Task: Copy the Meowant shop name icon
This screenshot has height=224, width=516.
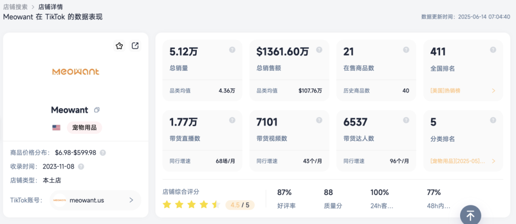Action: click(x=97, y=109)
